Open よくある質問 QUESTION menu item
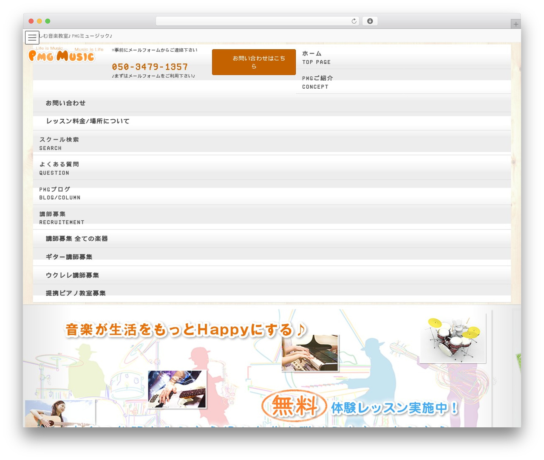 (272, 168)
